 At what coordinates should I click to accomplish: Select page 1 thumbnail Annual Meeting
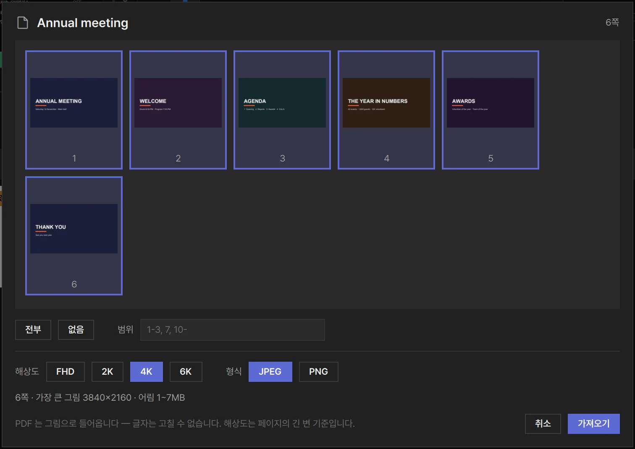(74, 110)
